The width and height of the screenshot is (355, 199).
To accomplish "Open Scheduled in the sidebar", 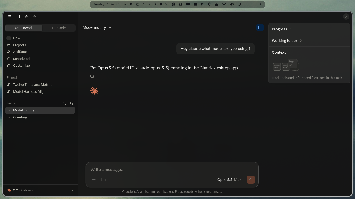I will (x=21, y=59).
